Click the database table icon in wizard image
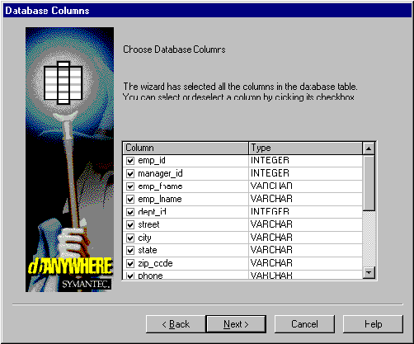Viewport: 414px width, 344px height. [64, 83]
